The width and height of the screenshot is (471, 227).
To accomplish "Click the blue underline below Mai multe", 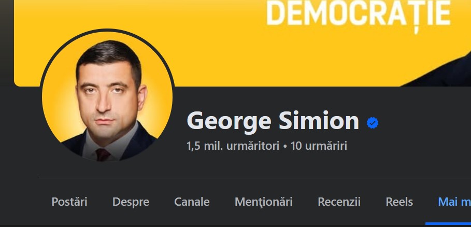I will point(448,224).
